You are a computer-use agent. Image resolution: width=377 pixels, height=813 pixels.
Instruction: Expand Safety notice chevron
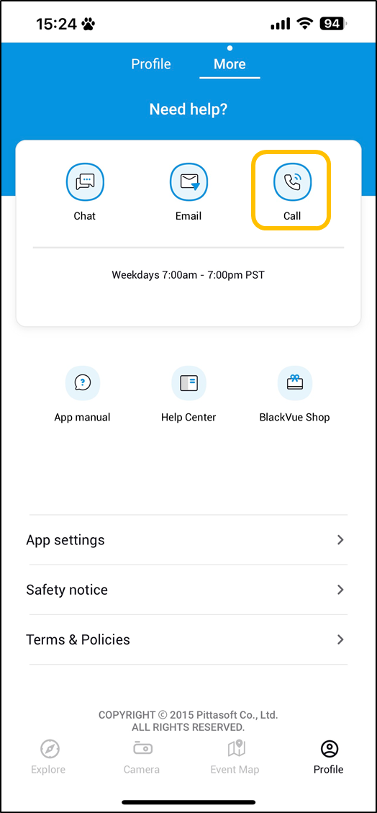(x=340, y=590)
